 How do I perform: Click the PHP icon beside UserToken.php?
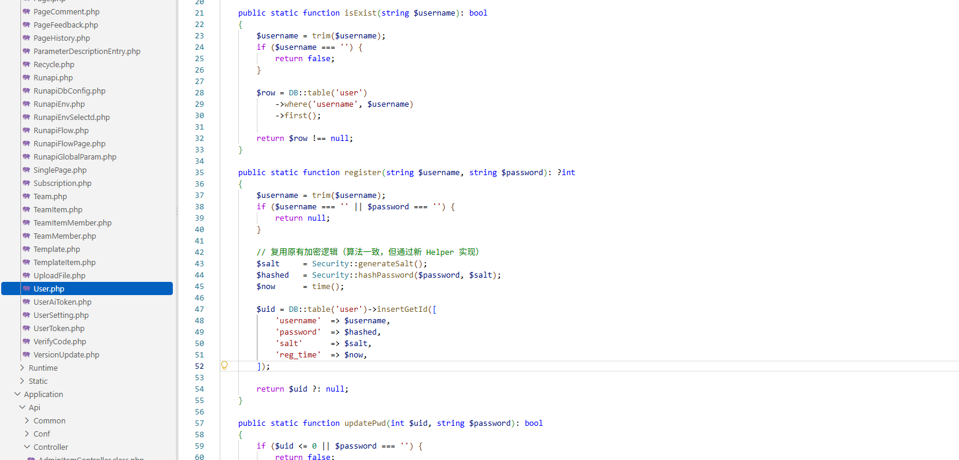coord(26,328)
